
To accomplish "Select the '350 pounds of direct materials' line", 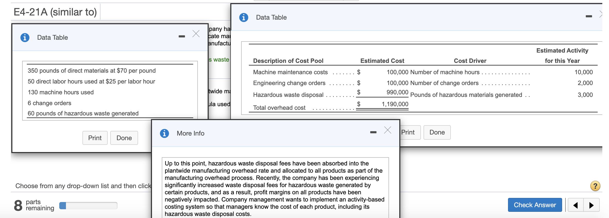I will coord(92,71).
